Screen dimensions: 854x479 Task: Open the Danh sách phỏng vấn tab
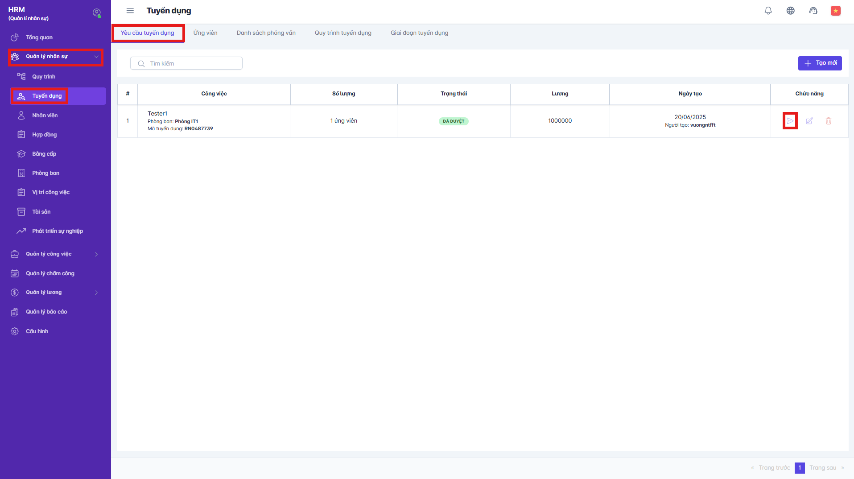[x=266, y=33]
